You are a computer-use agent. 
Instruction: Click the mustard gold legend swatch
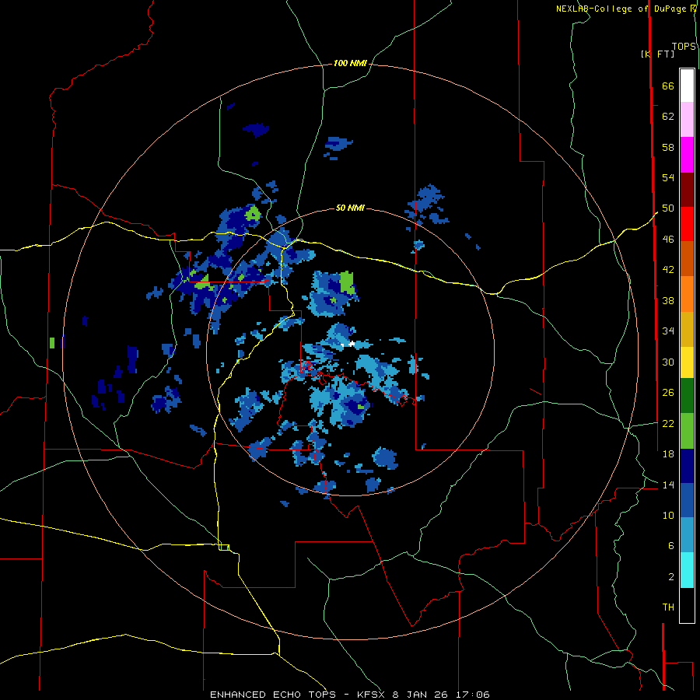click(x=687, y=328)
